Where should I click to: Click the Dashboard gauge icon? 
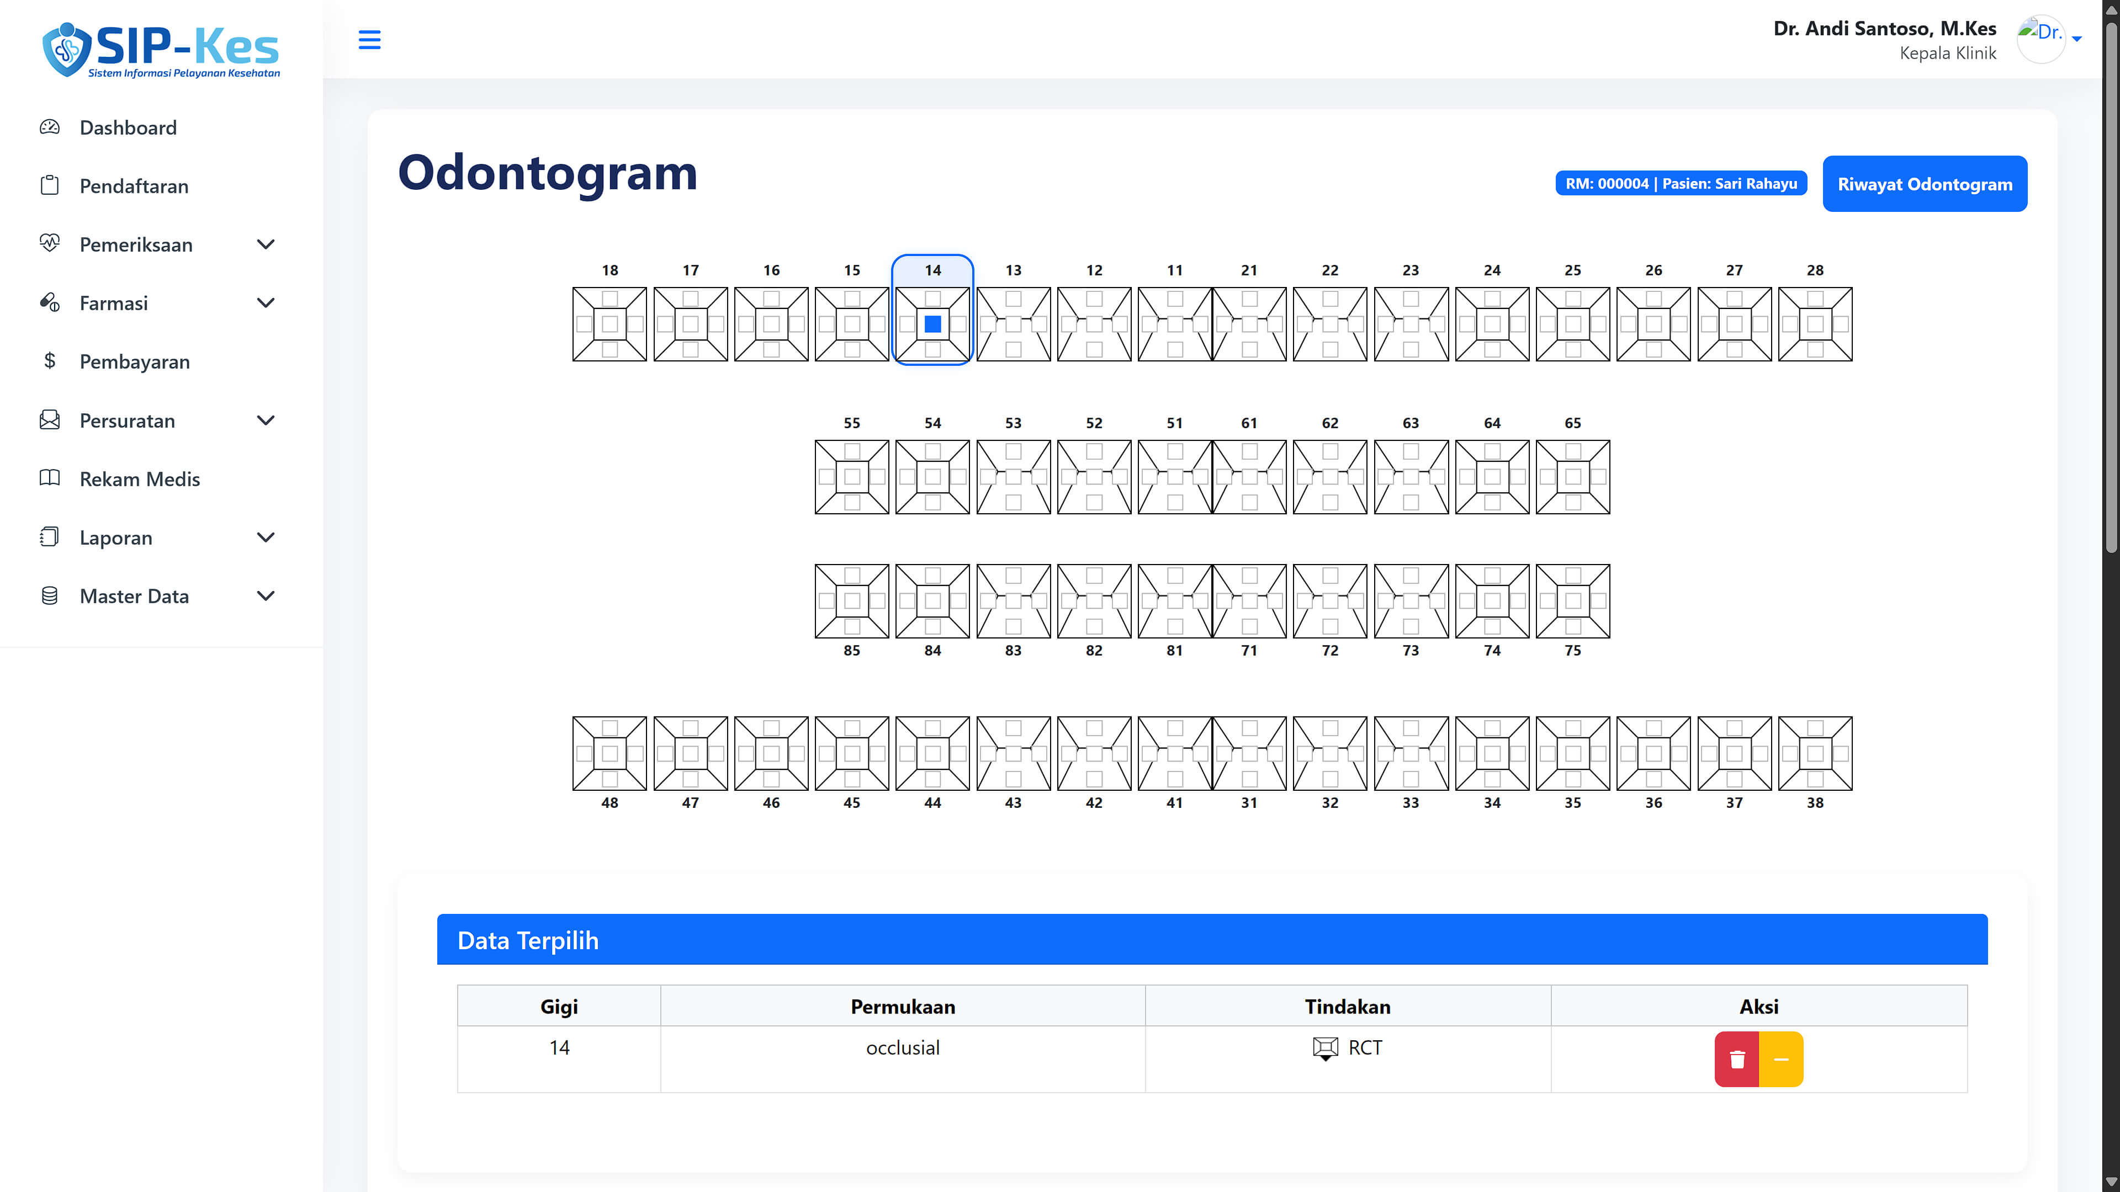49,127
